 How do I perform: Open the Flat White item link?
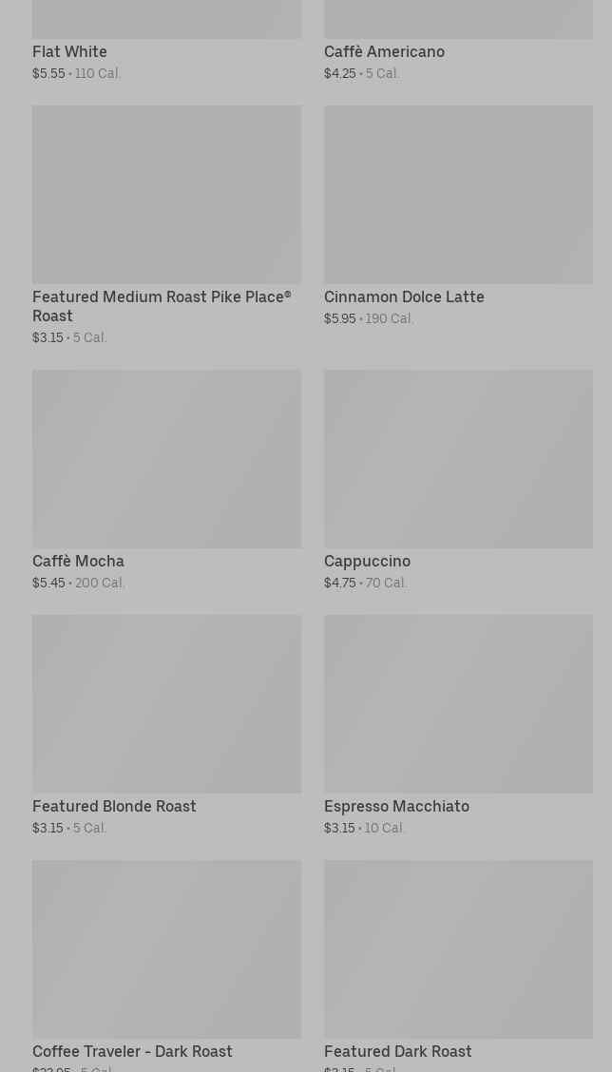click(69, 52)
